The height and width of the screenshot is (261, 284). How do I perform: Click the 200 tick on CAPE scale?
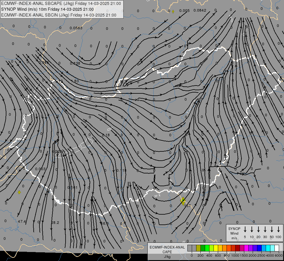click(x=200, y=255)
